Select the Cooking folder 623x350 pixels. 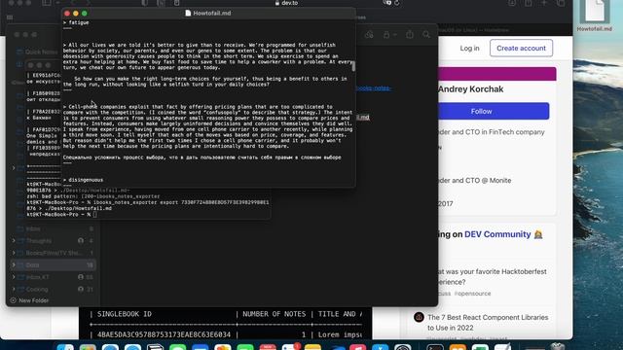tap(53, 289)
